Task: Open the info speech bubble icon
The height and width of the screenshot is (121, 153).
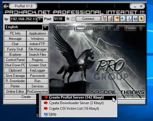Action: click(129, 19)
